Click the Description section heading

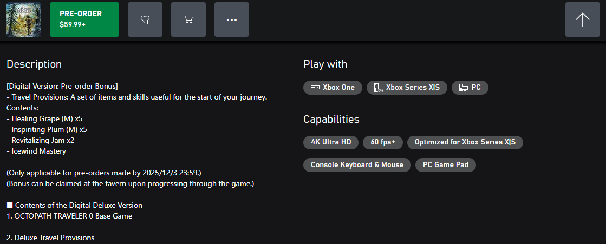(x=34, y=64)
